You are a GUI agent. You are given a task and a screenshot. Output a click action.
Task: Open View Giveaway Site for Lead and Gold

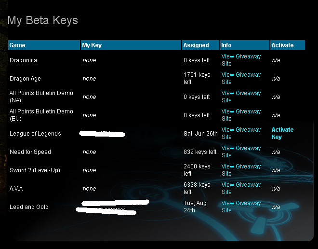pos(241,207)
